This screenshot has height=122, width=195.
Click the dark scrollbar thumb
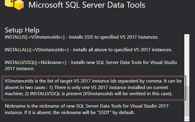[x=187, y=101]
